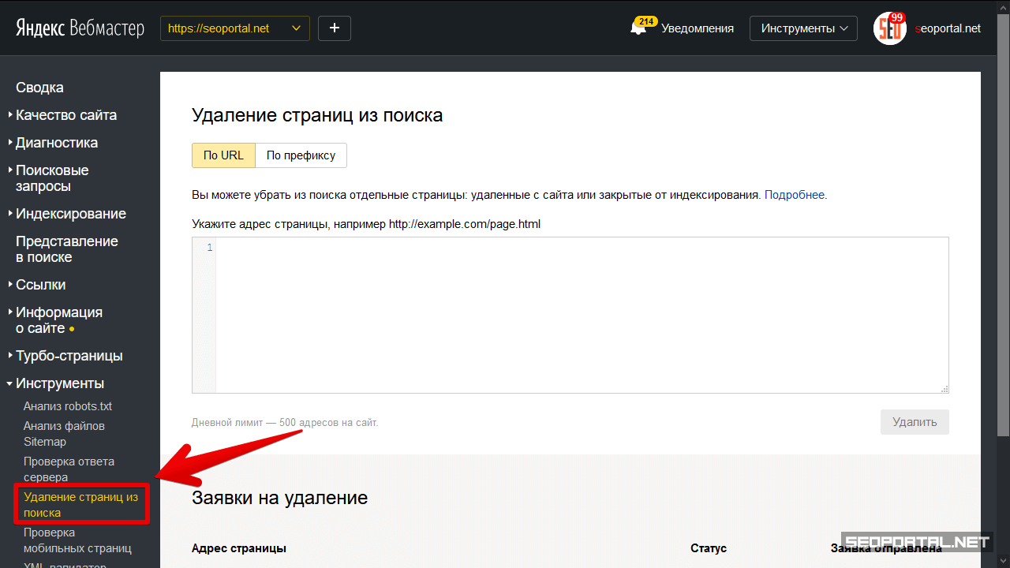The height and width of the screenshot is (568, 1010).
Task: Go to Сводка in sidebar
Action: pos(39,88)
